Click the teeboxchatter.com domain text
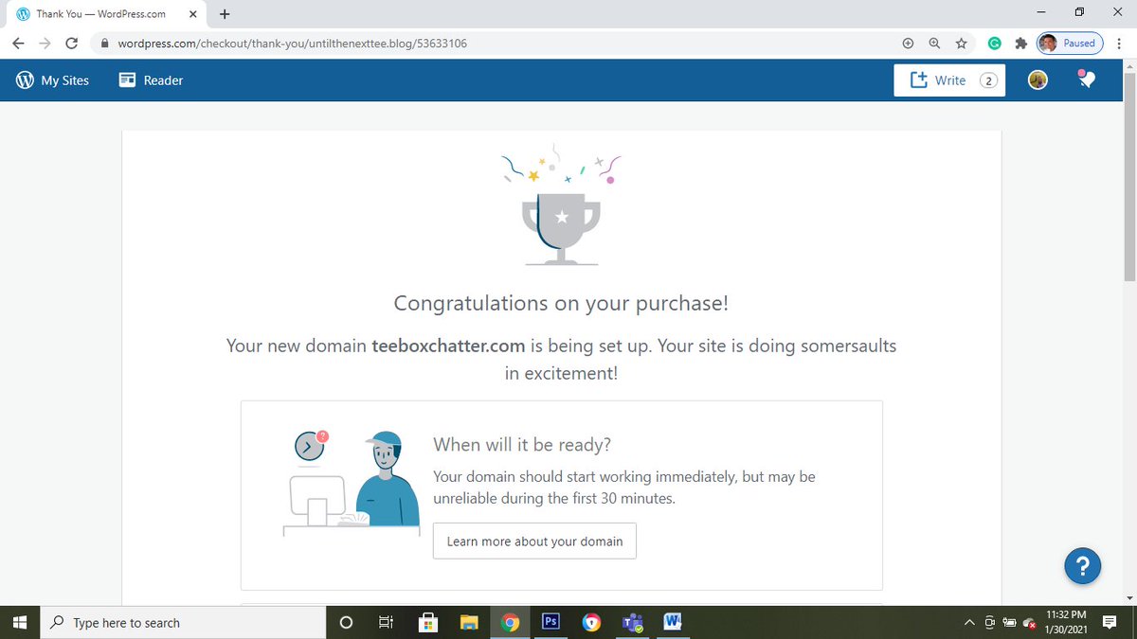 tap(448, 346)
